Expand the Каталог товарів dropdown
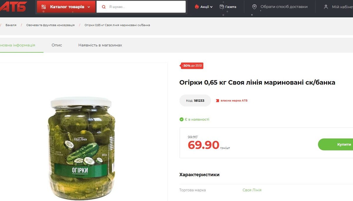This screenshot has height=201, width=353. point(66,7)
